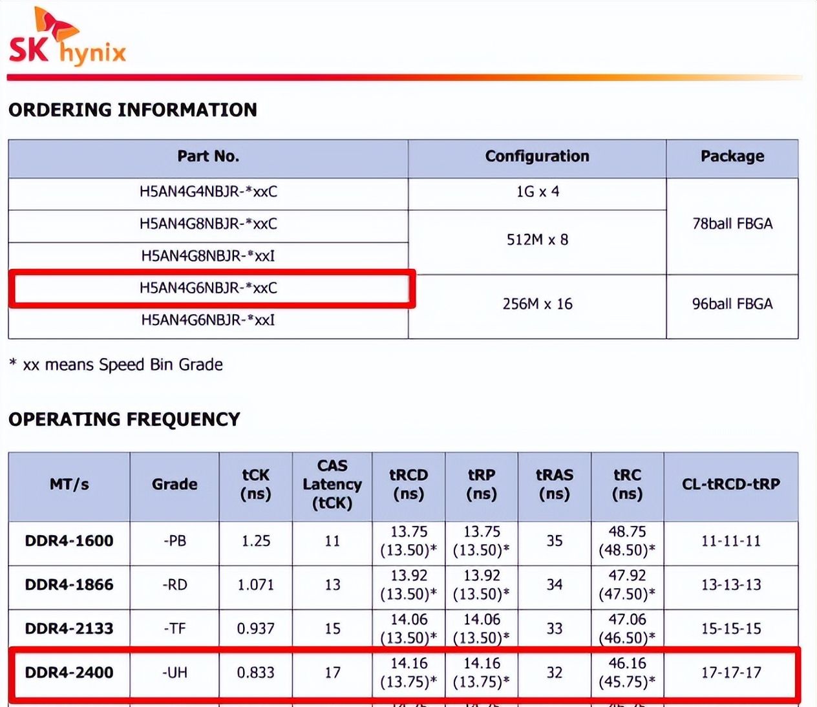Select the DDR4-1866 row label
The image size is (817, 707).
click(69, 586)
